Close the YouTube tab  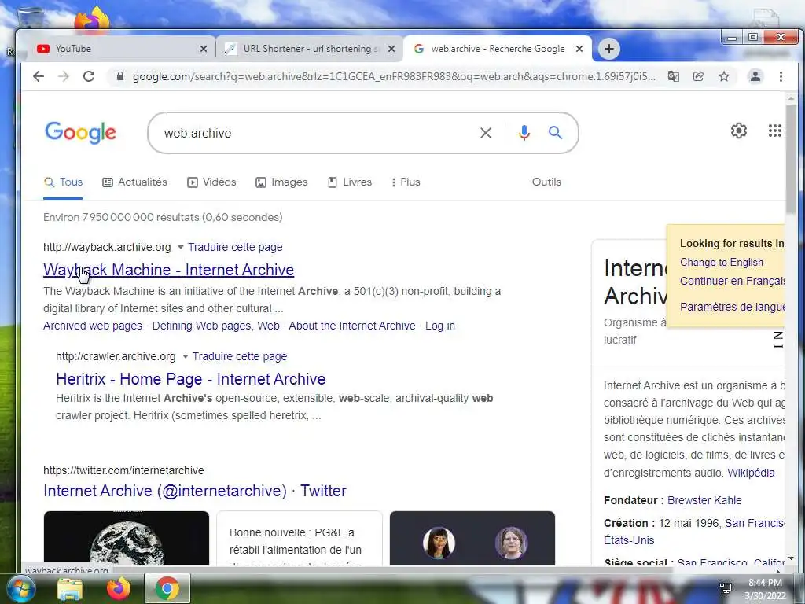pos(204,49)
